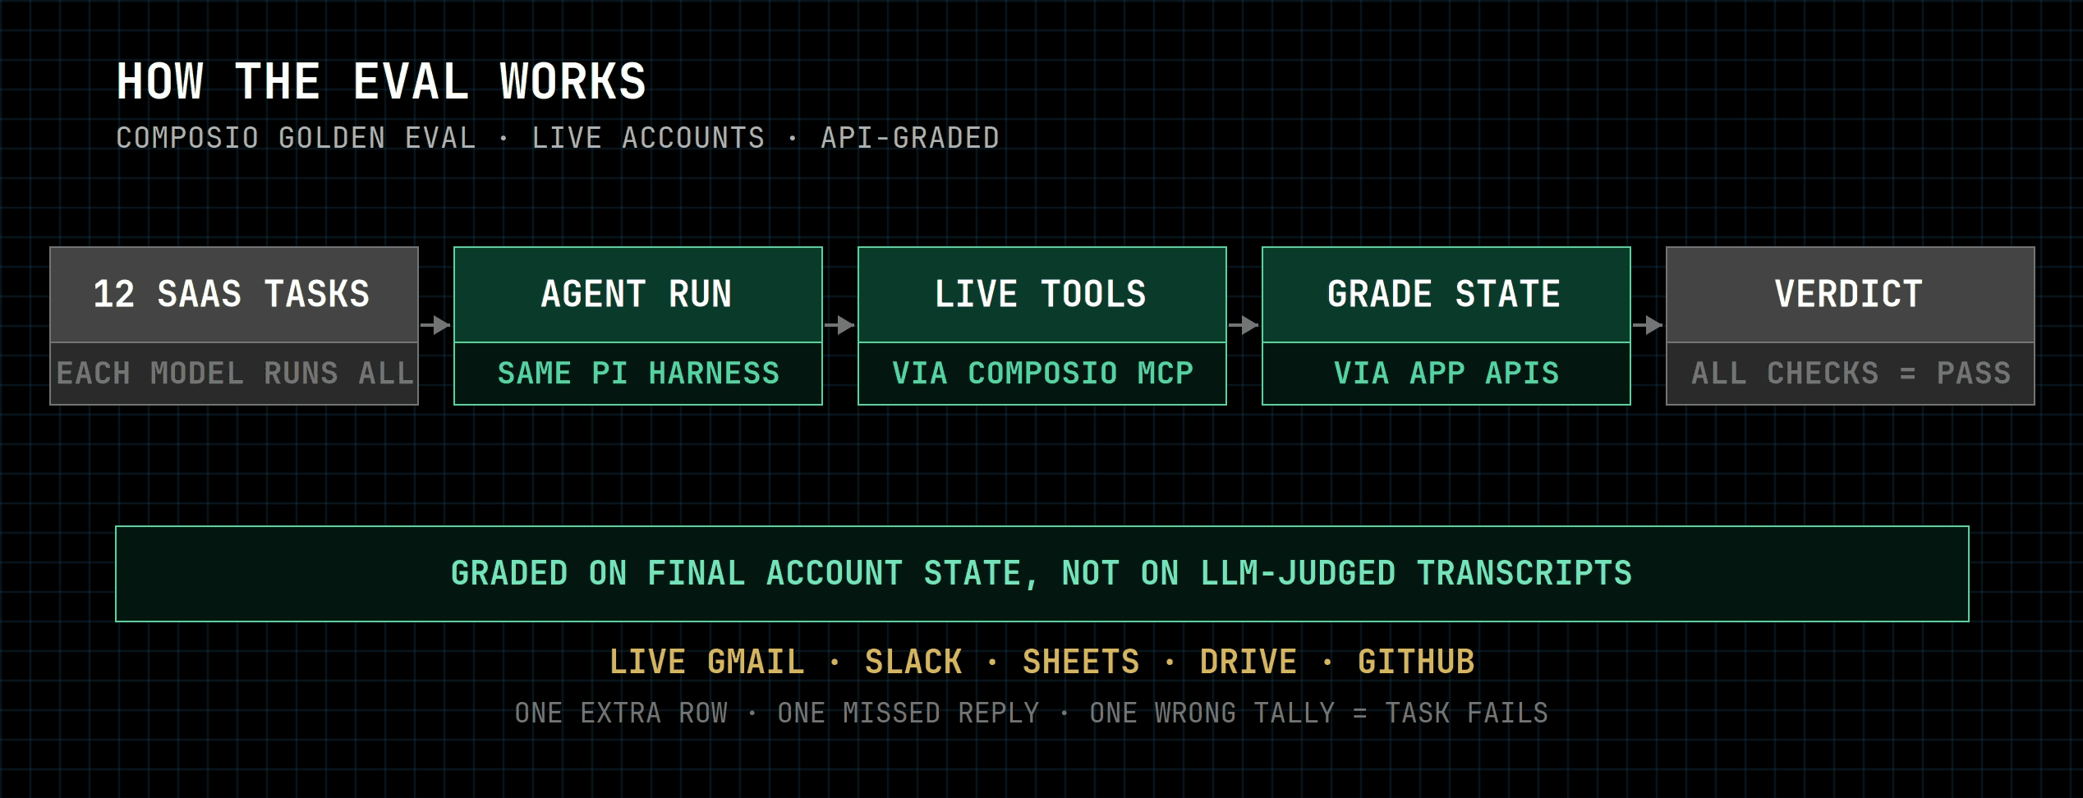This screenshot has width=2083, height=798.
Task: Click the ALL CHECKS = PASS label
Action: click(1851, 374)
